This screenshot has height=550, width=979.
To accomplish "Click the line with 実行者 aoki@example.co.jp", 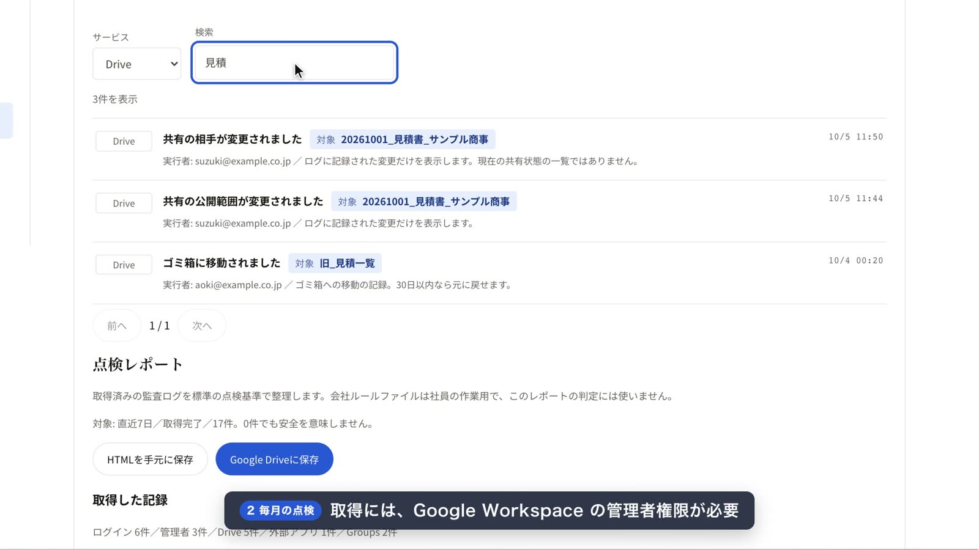I will 338,285.
